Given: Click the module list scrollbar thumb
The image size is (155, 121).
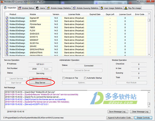Looking at the screenshot, I should point(149,20).
